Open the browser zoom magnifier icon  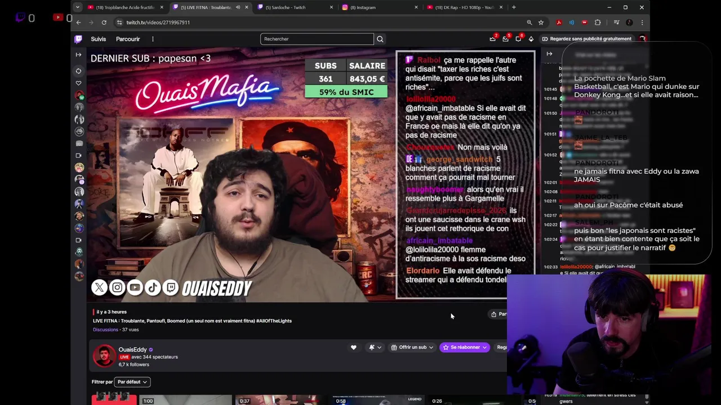[529, 22]
